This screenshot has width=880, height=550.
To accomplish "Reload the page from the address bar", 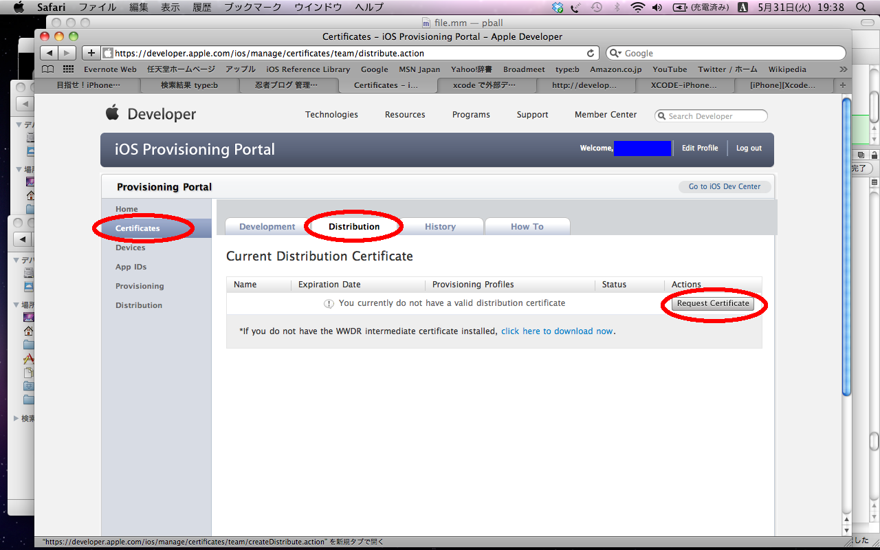I will (x=591, y=53).
